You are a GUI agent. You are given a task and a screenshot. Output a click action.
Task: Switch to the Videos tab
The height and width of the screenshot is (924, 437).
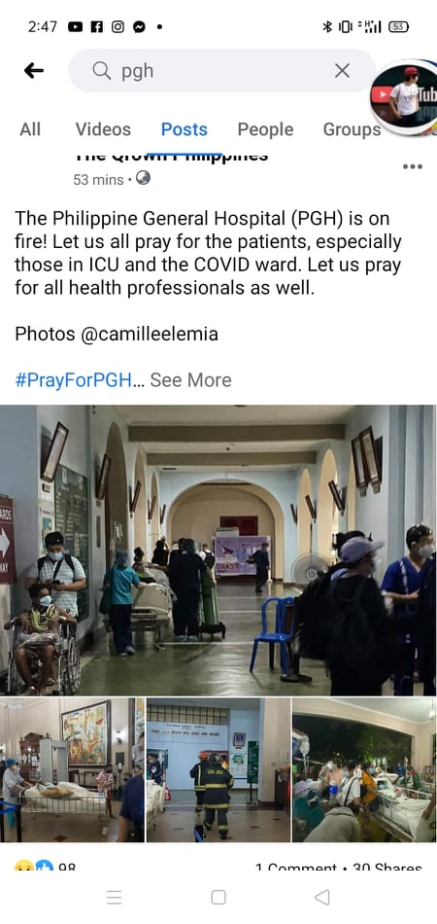pos(103,129)
